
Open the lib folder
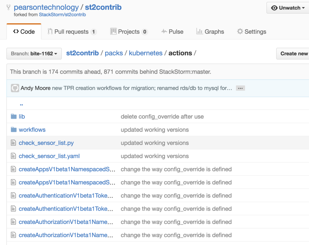[22, 116]
